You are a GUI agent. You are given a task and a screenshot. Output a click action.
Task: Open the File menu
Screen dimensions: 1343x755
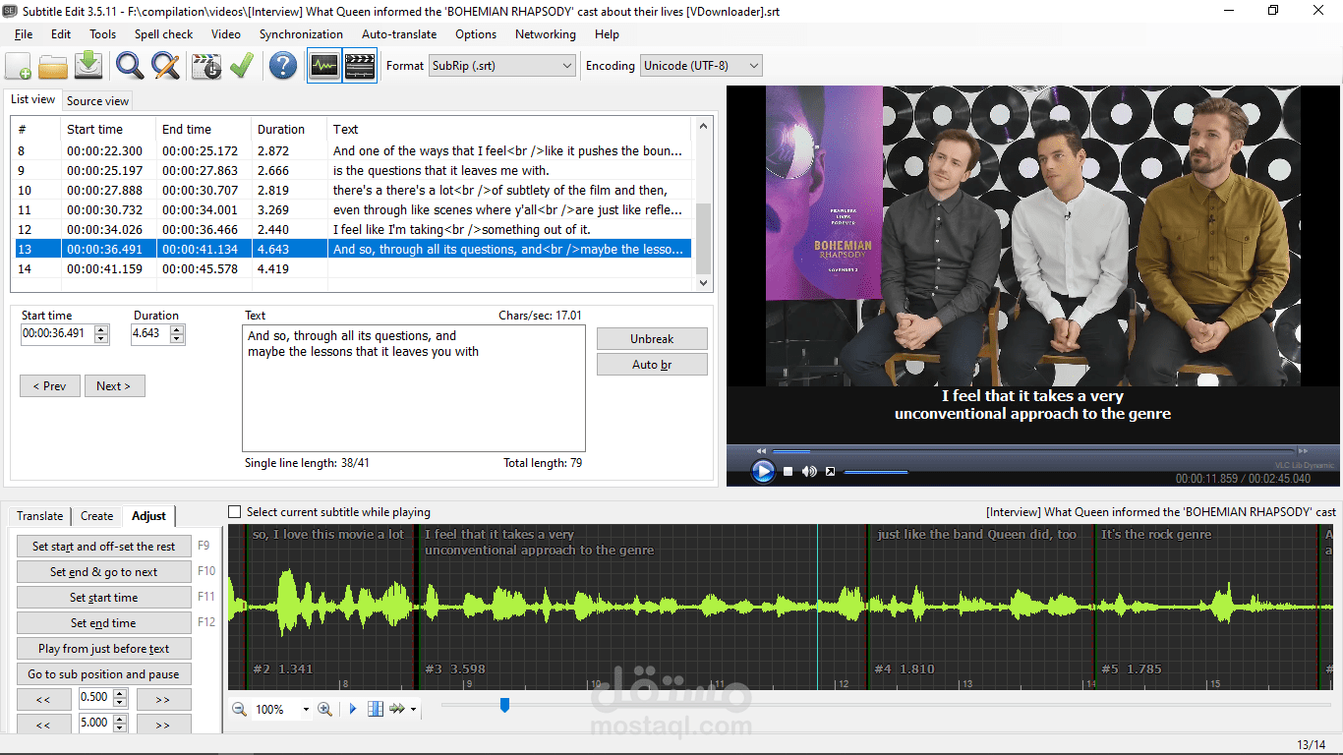24,34
